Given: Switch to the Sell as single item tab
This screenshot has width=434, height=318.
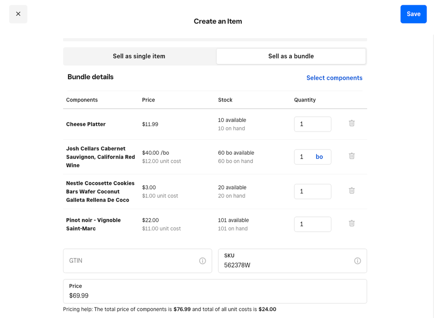Looking at the screenshot, I should tap(139, 56).
